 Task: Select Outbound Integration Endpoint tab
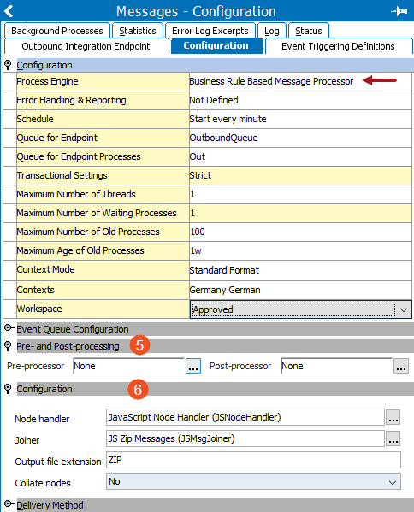86,46
